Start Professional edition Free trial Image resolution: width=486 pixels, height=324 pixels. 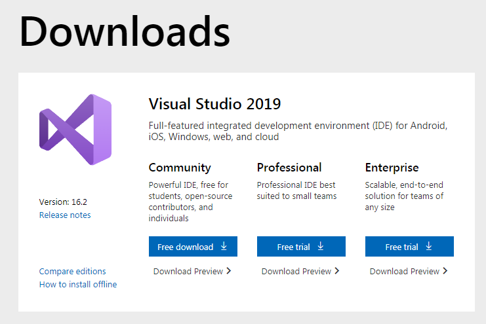(x=301, y=246)
